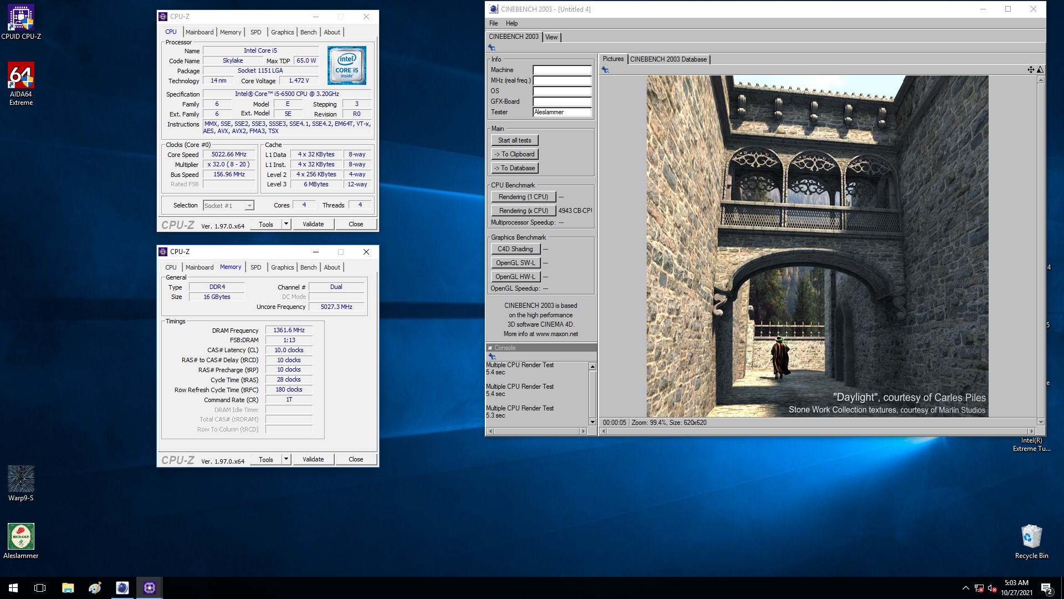
Task: Show hidden tray icons chevron
Action: point(965,588)
